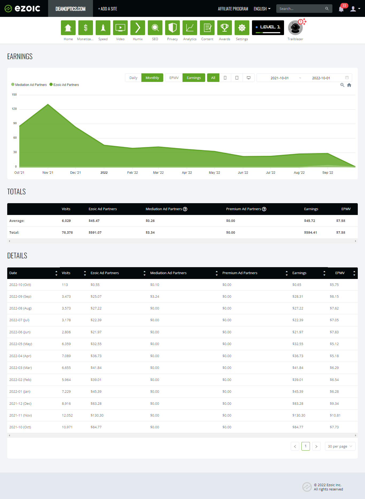The width and height of the screenshot is (365, 499).
Task: Open the user account dropdown
Action: (355, 9)
